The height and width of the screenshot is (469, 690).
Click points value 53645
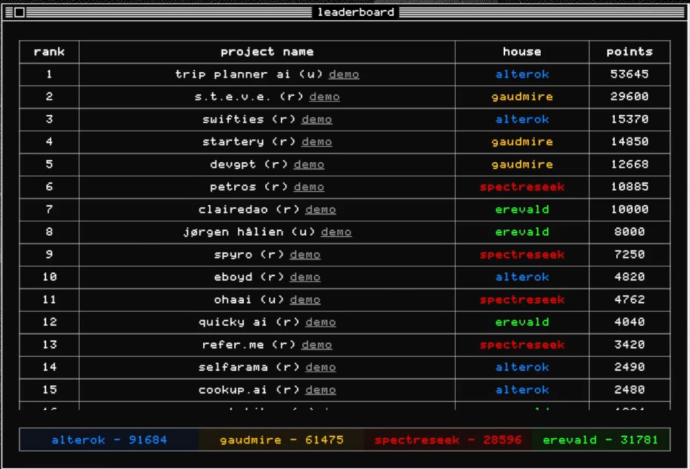click(630, 74)
